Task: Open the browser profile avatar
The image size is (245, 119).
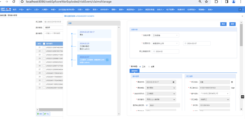Action: click(x=234, y=2)
